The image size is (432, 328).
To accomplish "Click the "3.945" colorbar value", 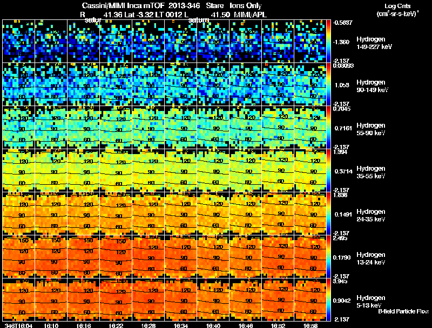I will coord(340,281).
